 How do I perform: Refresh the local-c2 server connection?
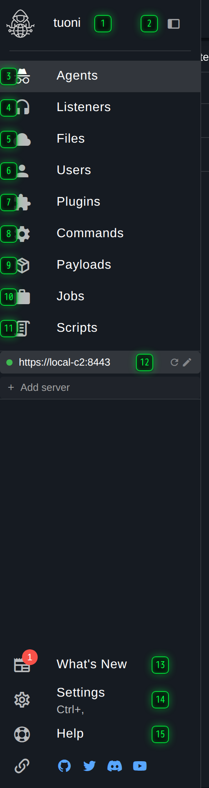click(x=174, y=362)
